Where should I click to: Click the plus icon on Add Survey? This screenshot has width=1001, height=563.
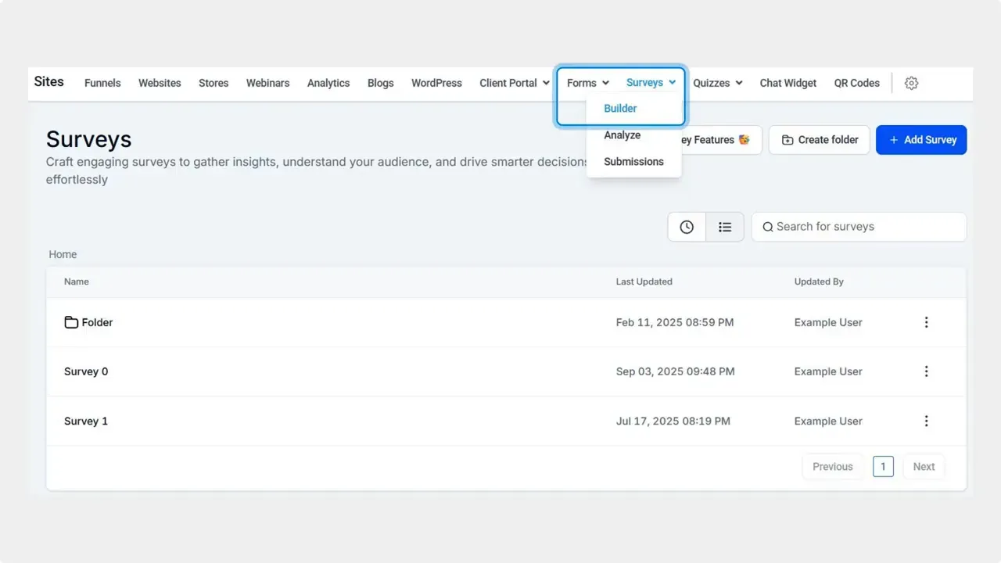tap(894, 140)
